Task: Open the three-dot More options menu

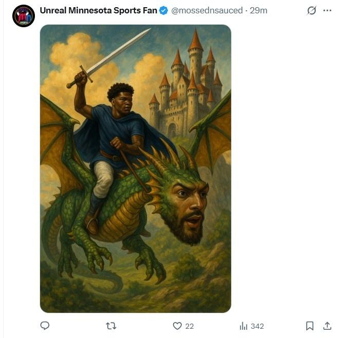Action: [327, 11]
